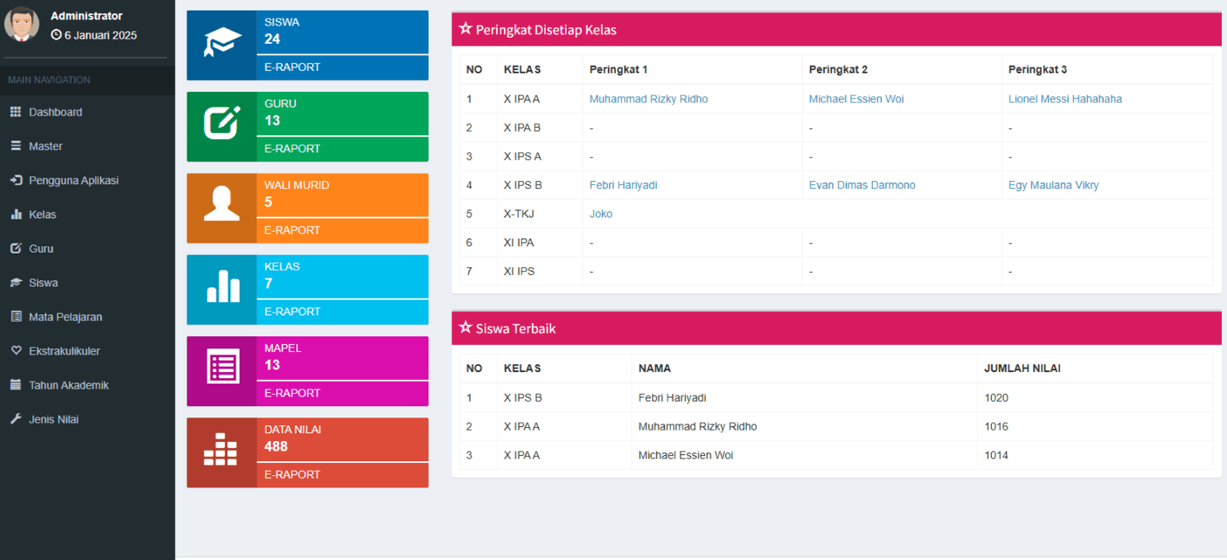Click the star icon beside Peringkat Disetiap Kelas
Viewport: 1227px width, 560px height.
[x=465, y=29]
